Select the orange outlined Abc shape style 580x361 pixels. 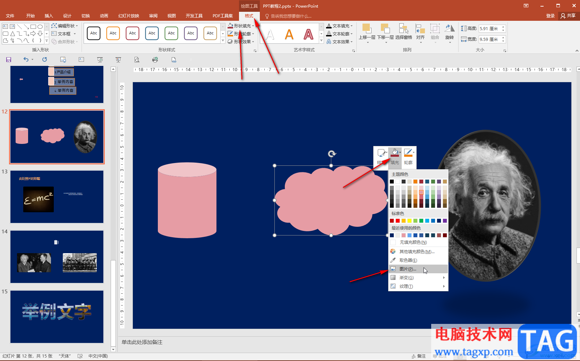(x=113, y=33)
